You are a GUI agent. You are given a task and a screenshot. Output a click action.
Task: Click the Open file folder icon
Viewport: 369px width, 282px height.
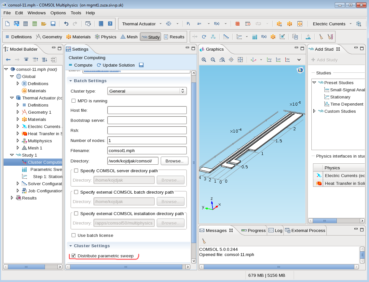(x=44, y=24)
